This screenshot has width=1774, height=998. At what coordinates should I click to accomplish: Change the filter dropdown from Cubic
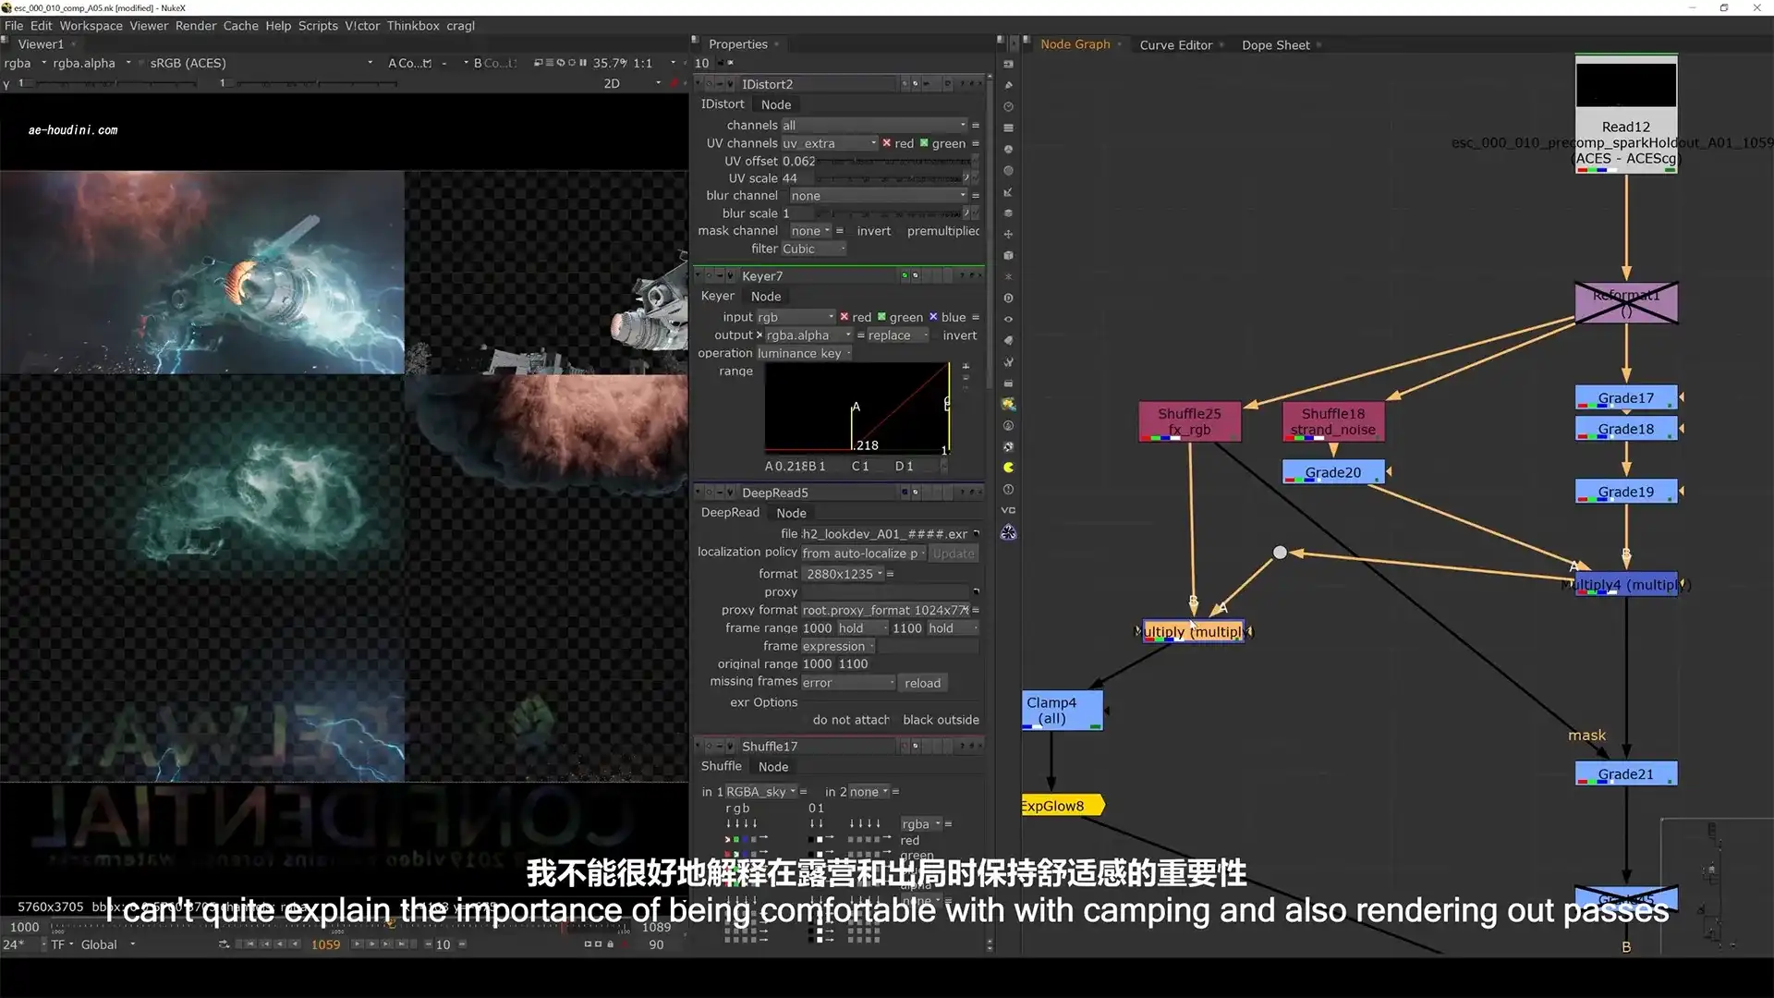pyautogui.click(x=813, y=249)
